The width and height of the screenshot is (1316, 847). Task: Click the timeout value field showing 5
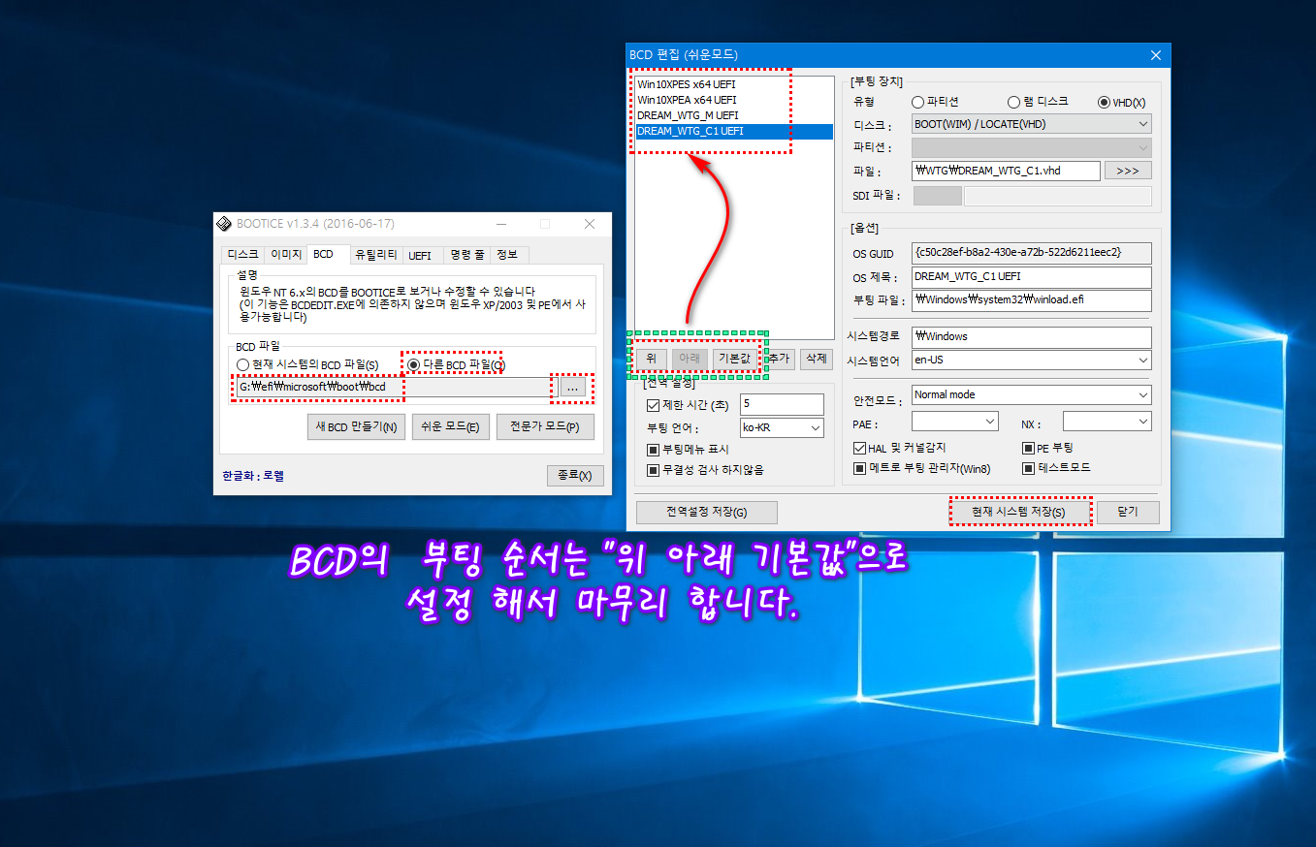782,404
